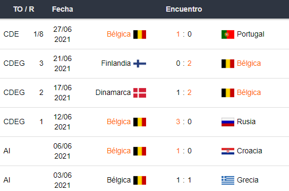Viewport: 289px width, 191px height.
Task: Click the Croatia flag icon
Action: 228,151
